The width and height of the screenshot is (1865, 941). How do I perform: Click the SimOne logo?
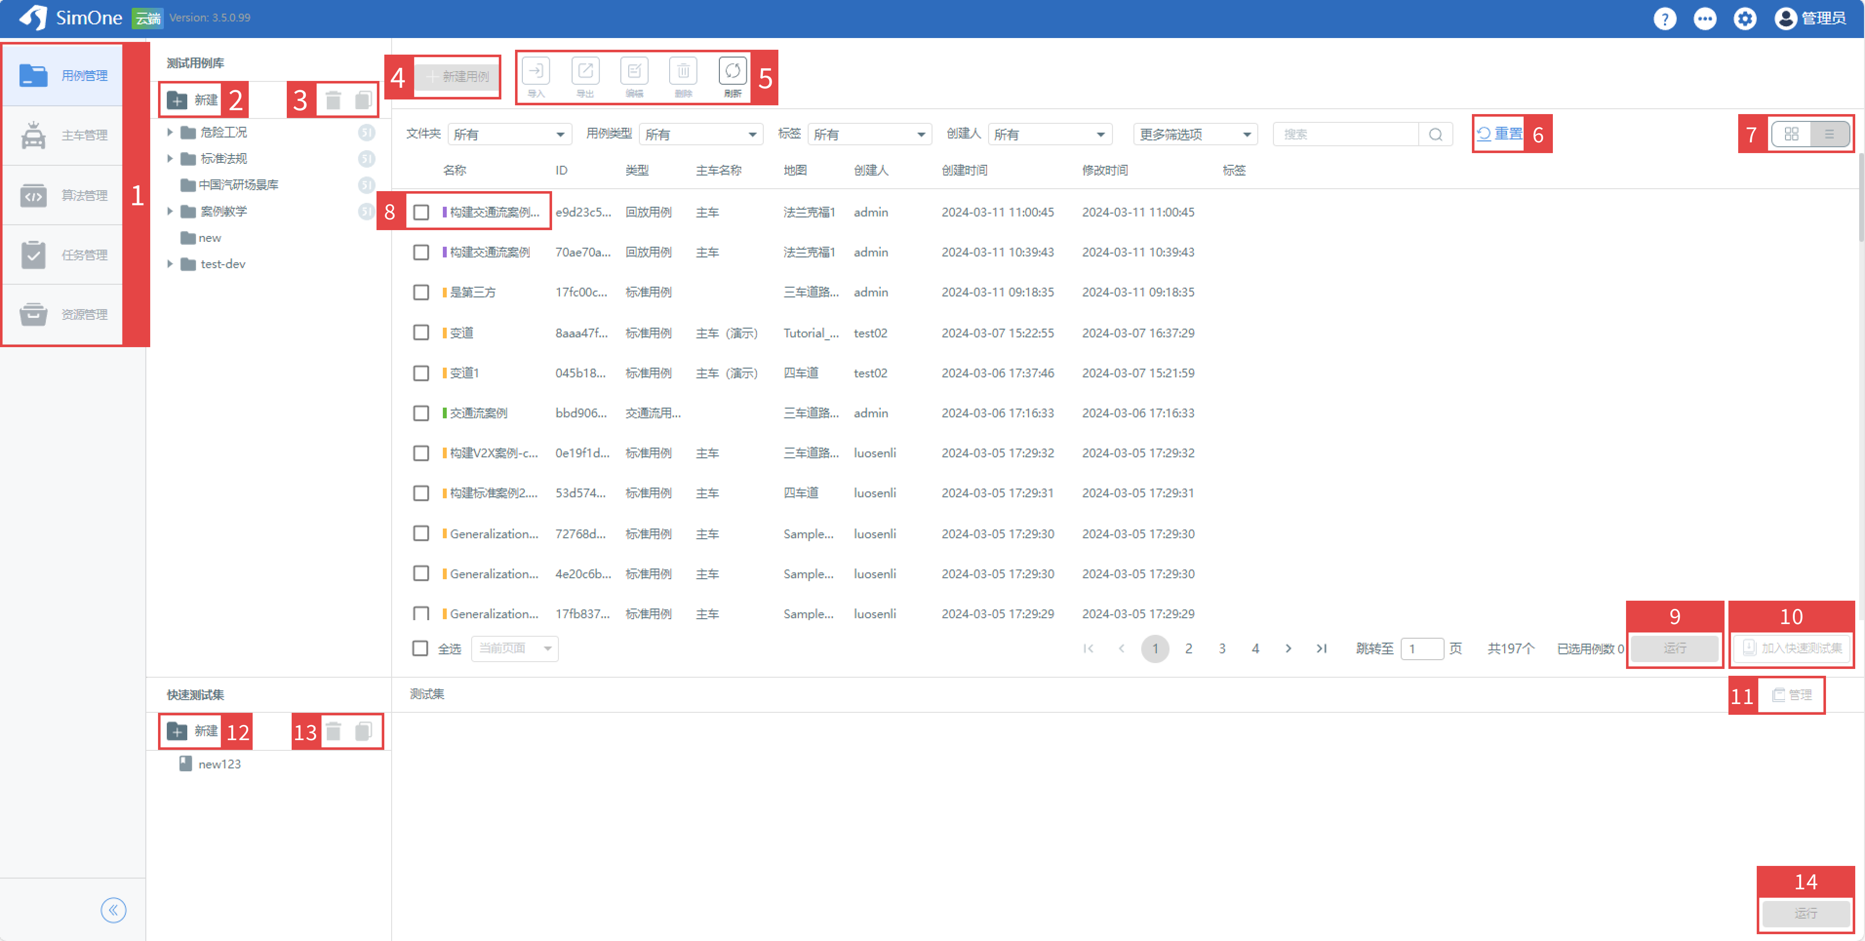pos(70,18)
